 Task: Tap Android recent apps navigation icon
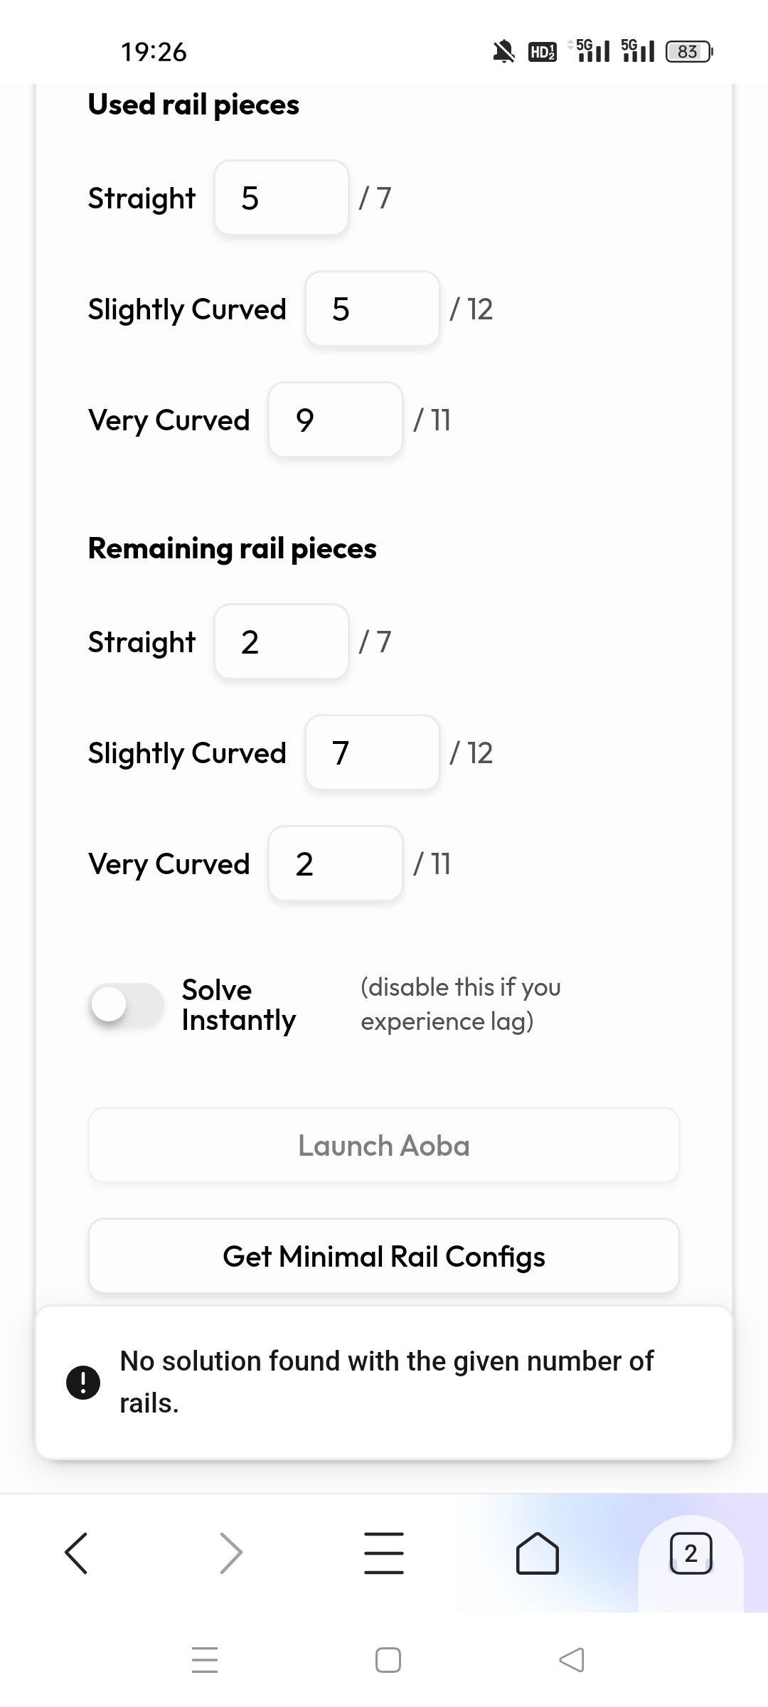pos(205,1659)
